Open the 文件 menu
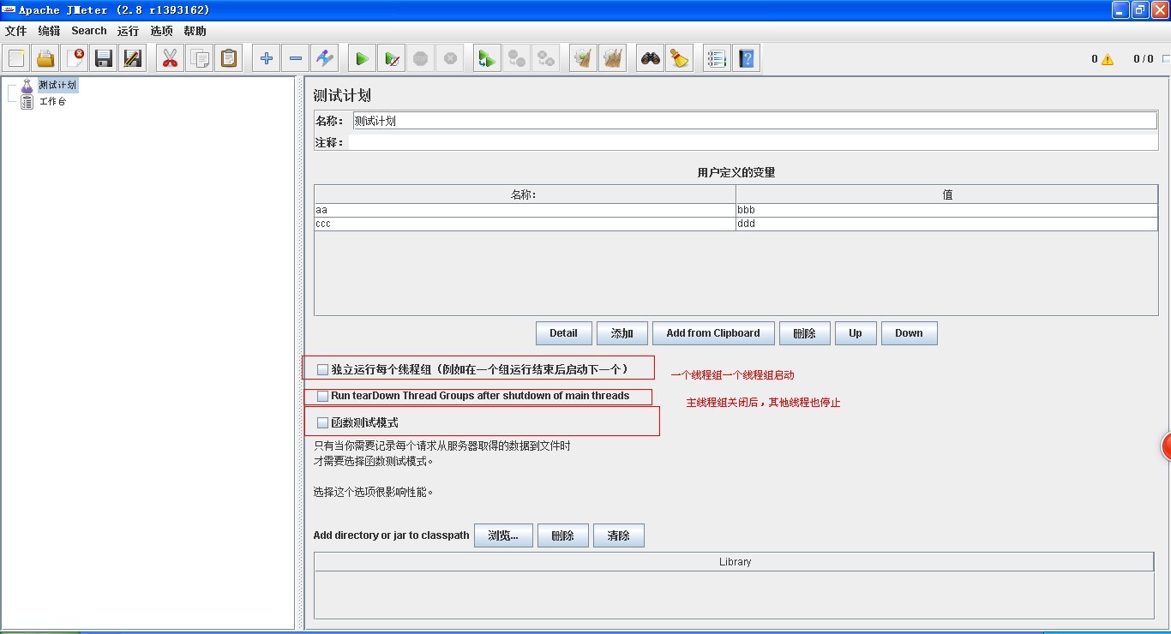 click(16, 31)
